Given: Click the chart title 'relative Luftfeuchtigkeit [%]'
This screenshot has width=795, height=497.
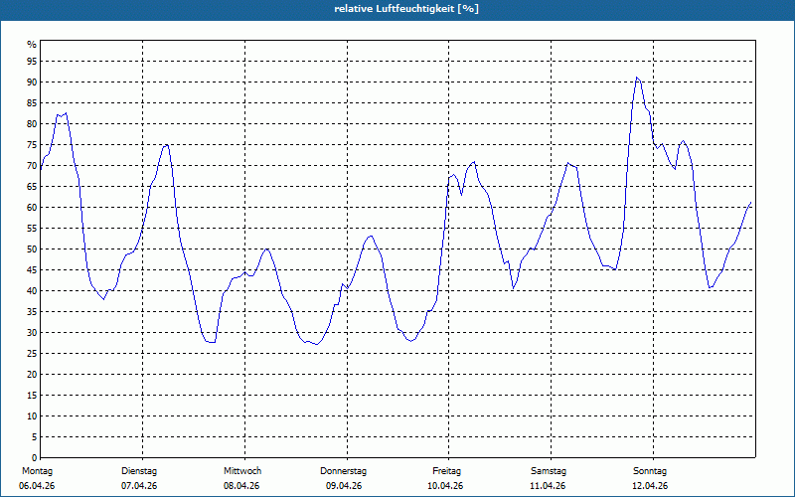Looking at the screenshot, I should (x=406, y=9).
